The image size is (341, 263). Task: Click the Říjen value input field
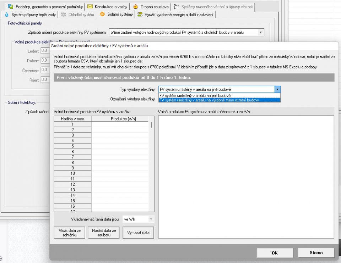pyautogui.click(x=45, y=80)
